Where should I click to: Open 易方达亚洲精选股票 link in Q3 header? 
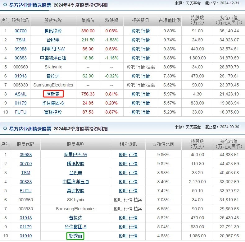coord(30,129)
